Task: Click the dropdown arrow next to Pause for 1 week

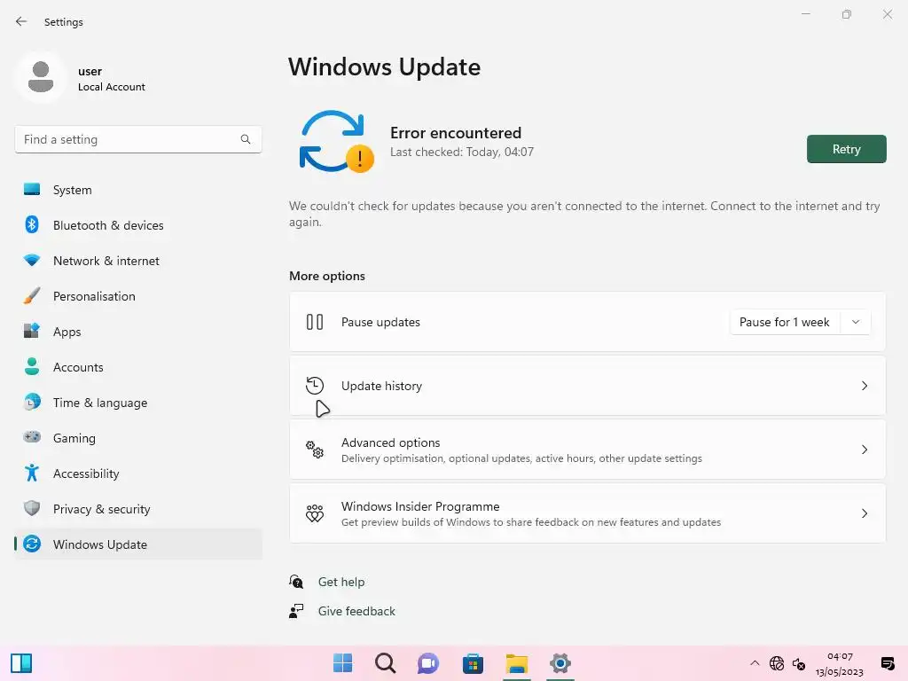Action: [856, 322]
